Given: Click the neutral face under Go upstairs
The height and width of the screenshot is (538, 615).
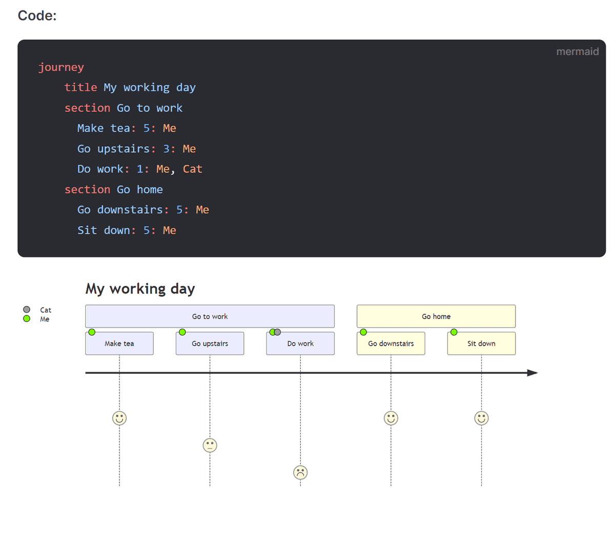Looking at the screenshot, I should coord(210,445).
